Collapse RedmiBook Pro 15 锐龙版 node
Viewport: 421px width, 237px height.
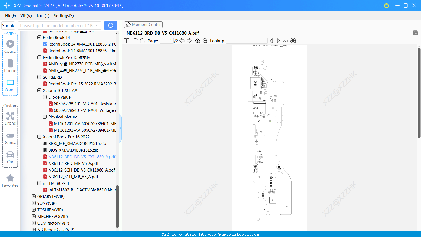pyautogui.click(x=39, y=57)
